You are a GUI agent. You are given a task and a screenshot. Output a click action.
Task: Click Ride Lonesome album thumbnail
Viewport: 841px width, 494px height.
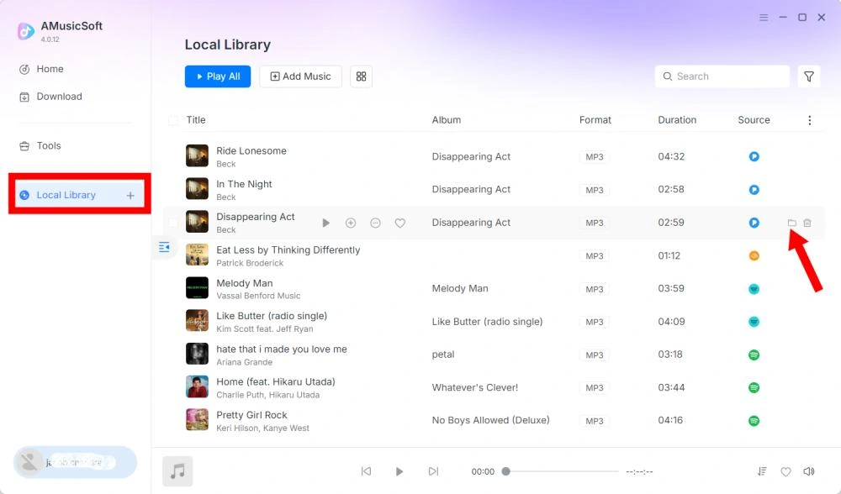click(197, 156)
